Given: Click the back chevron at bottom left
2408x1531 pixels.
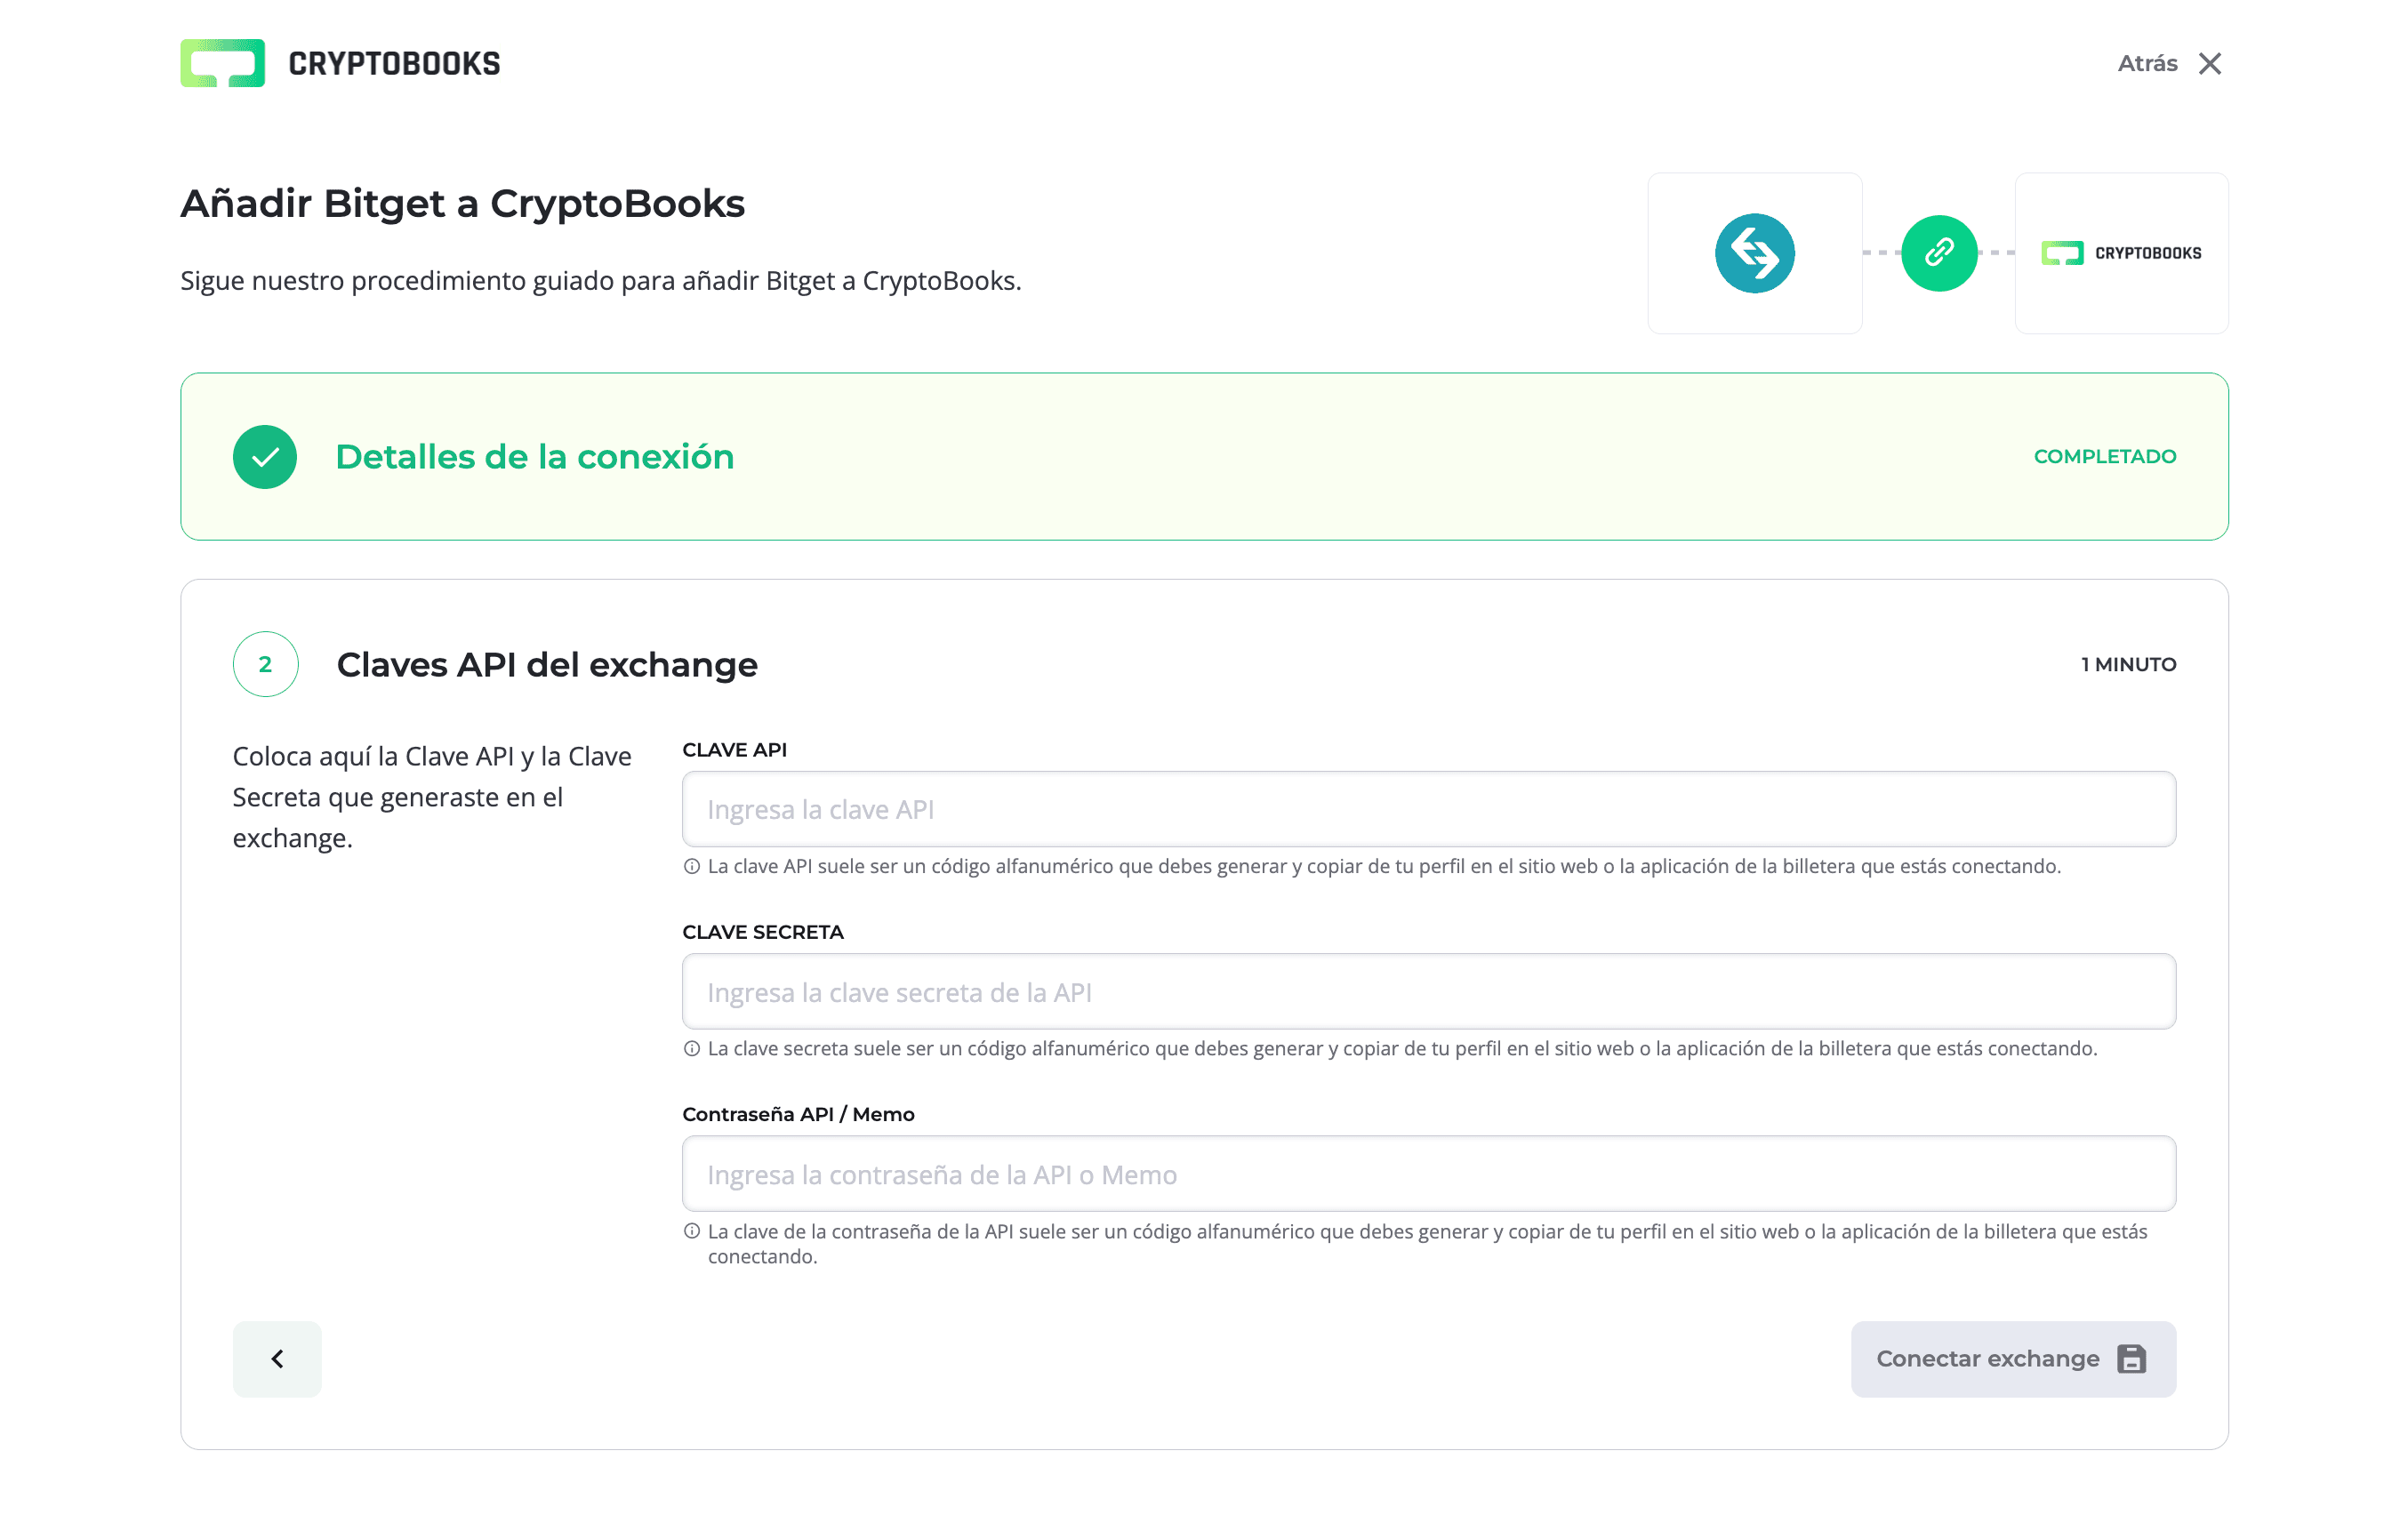Looking at the screenshot, I should (x=277, y=1358).
